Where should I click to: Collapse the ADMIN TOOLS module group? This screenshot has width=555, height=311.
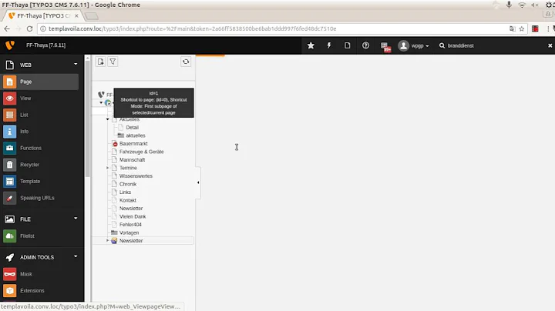point(76,256)
